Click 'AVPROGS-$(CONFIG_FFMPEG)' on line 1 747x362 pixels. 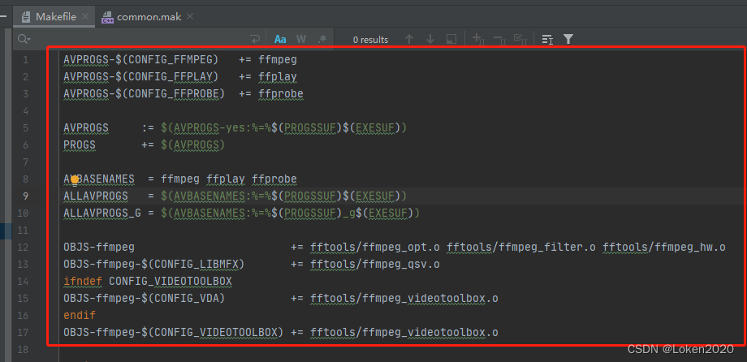141,60
